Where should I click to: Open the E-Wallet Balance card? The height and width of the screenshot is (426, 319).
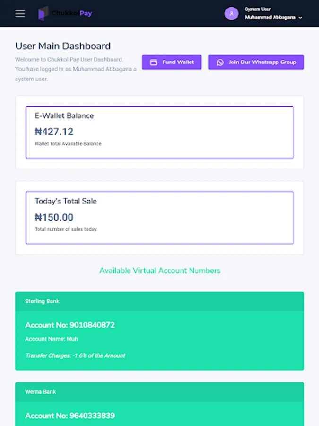point(159,132)
